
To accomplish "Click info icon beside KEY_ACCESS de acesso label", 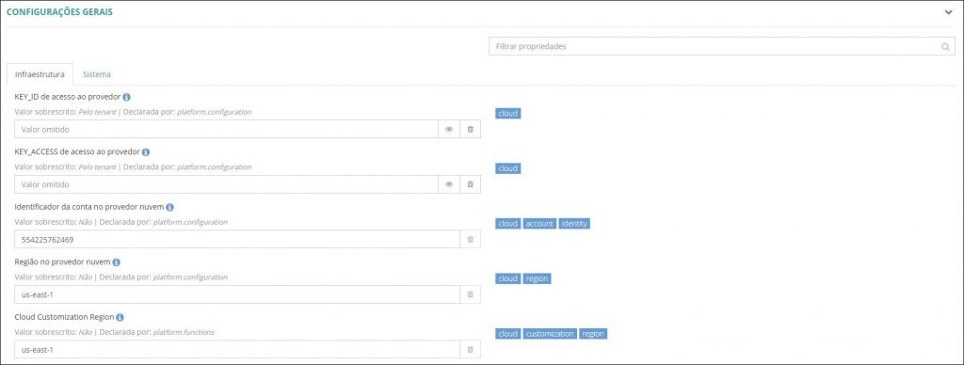I will pyautogui.click(x=146, y=151).
